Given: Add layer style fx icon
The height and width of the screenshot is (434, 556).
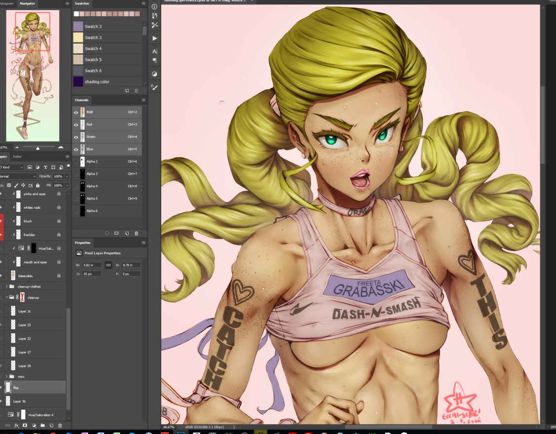Looking at the screenshot, I should click(16, 426).
